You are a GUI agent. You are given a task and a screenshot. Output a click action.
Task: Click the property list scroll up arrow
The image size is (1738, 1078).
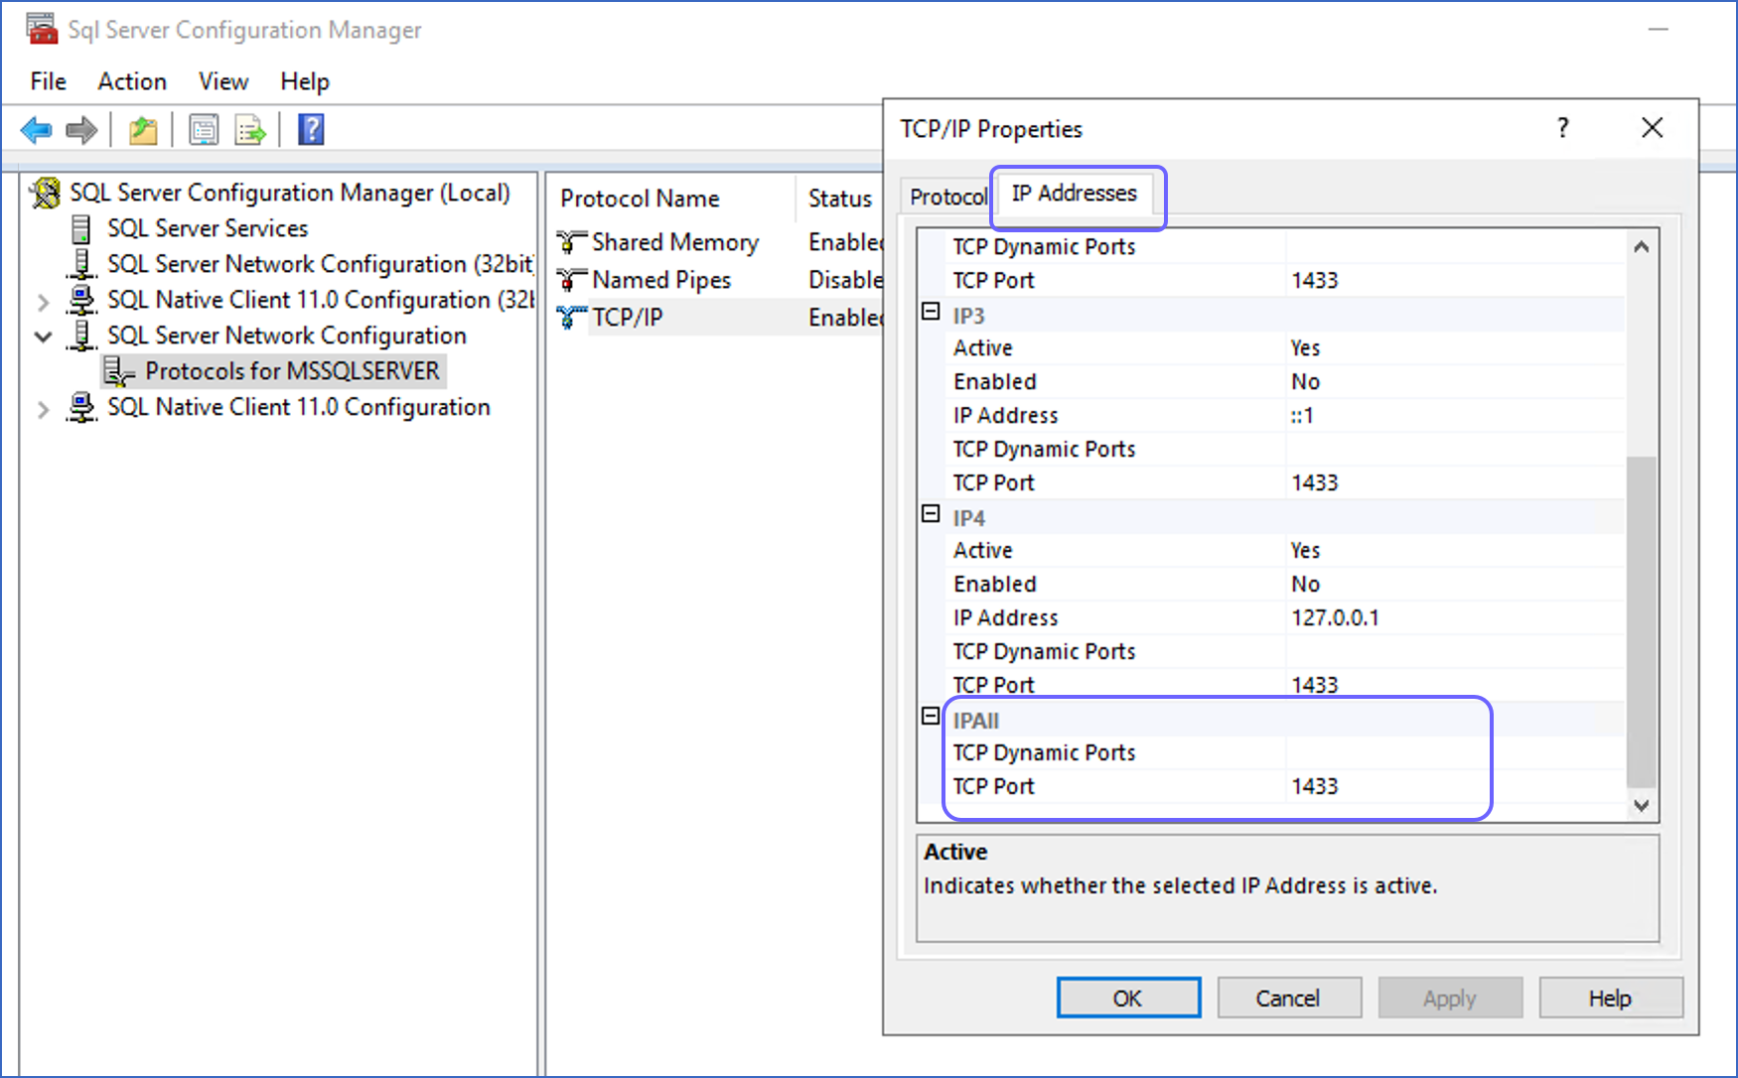click(1642, 246)
